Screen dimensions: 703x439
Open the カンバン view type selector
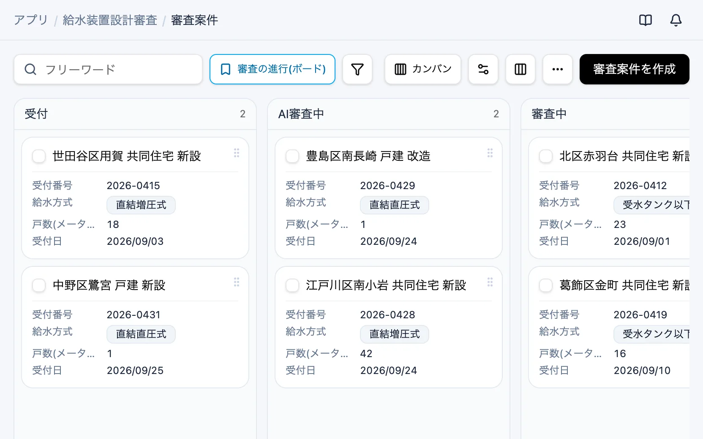(423, 69)
